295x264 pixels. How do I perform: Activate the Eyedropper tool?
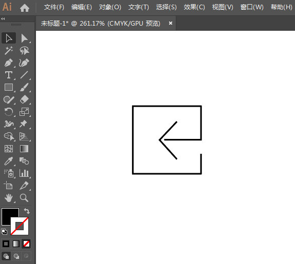pos(8,161)
